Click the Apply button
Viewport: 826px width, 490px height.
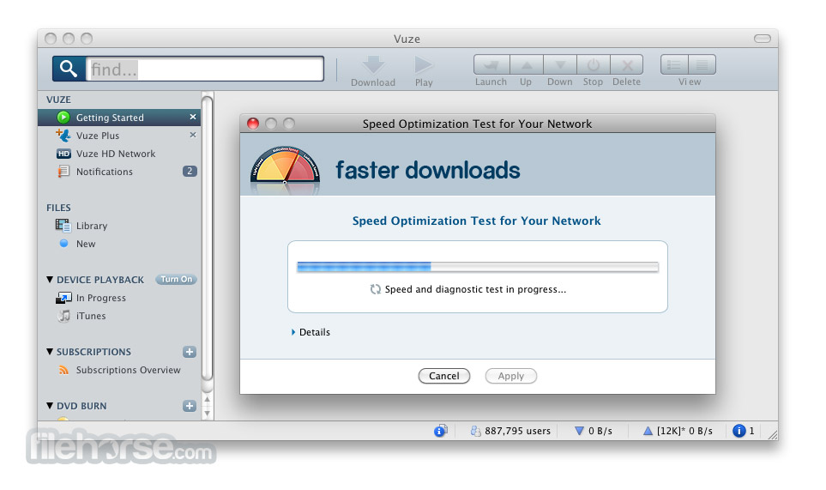click(x=511, y=376)
